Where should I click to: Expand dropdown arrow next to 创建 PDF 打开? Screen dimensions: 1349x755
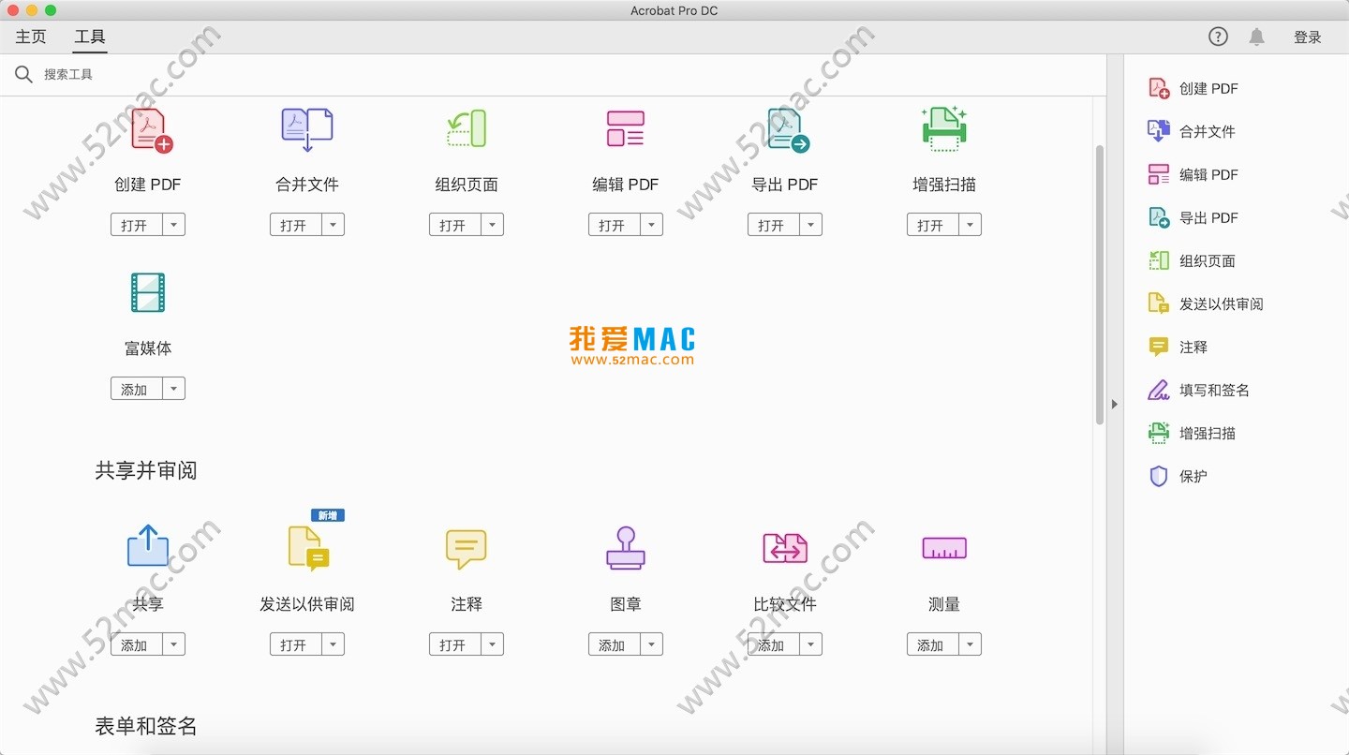tap(174, 225)
